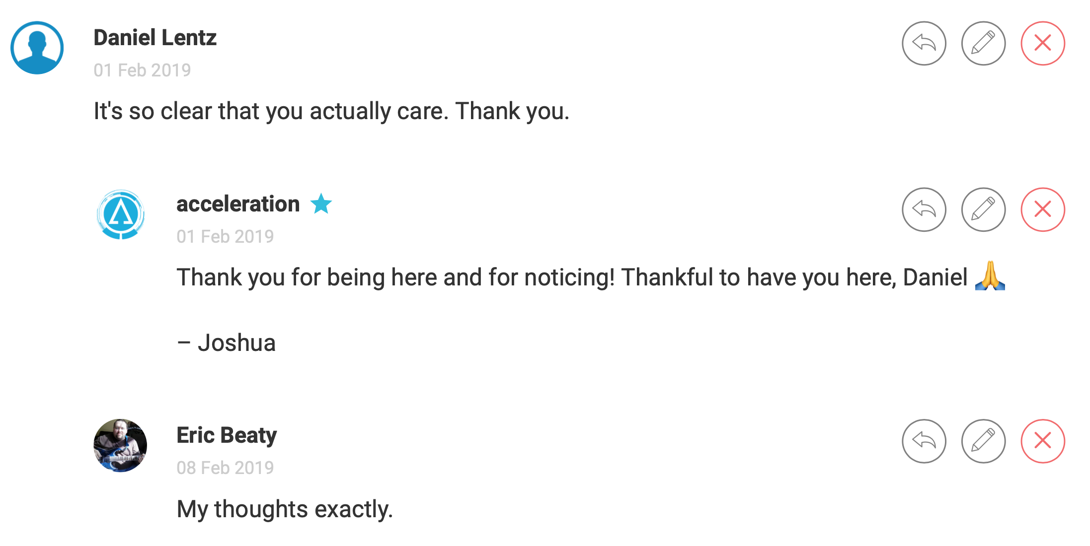1090x546 pixels.
Task: Delete the acceleration comment
Action: click(x=1043, y=209)
